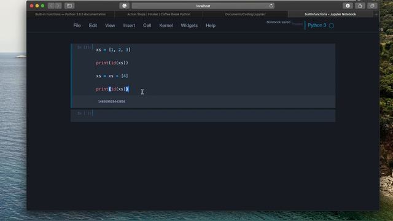
Task: Reload the localhost page
Action: (x=271, y=6)
